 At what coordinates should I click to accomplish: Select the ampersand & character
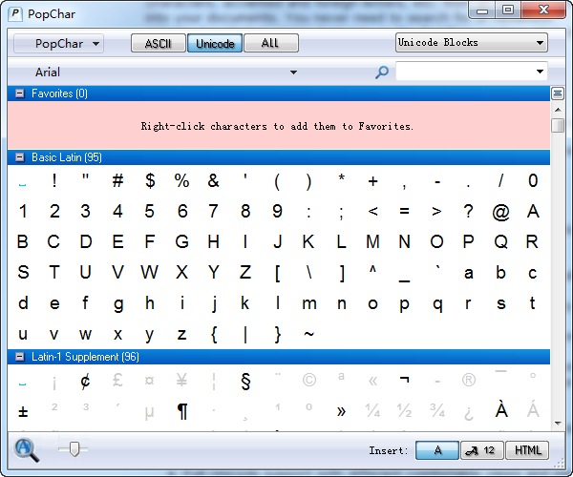click(213, 180)
